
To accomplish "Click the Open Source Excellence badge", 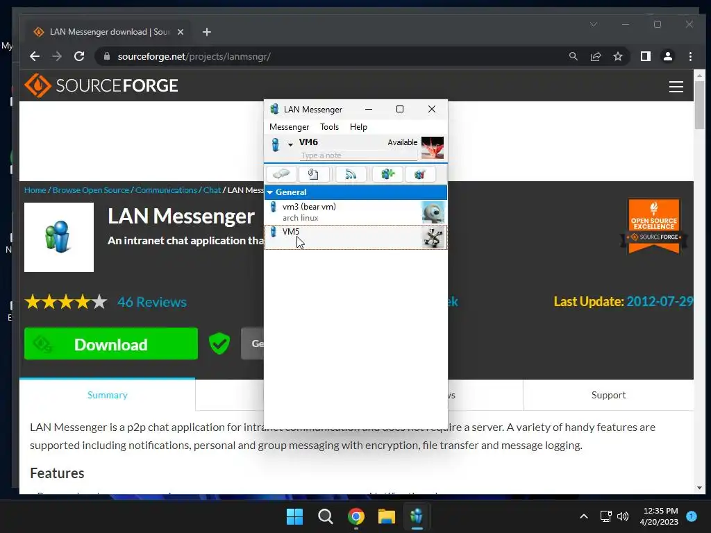I will pos(654,226).
